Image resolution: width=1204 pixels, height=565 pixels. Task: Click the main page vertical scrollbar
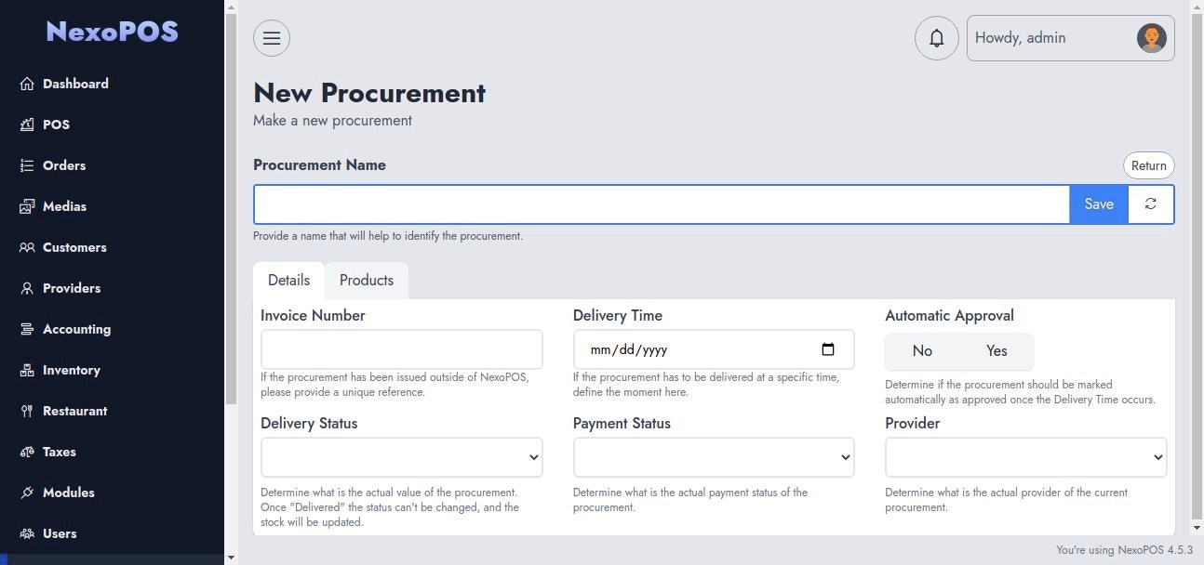1197,265
